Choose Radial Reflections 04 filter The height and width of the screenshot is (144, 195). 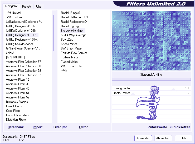(74, 22)
